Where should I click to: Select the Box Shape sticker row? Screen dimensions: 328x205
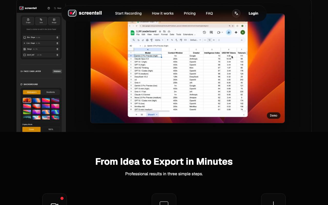tap(41, 37)
